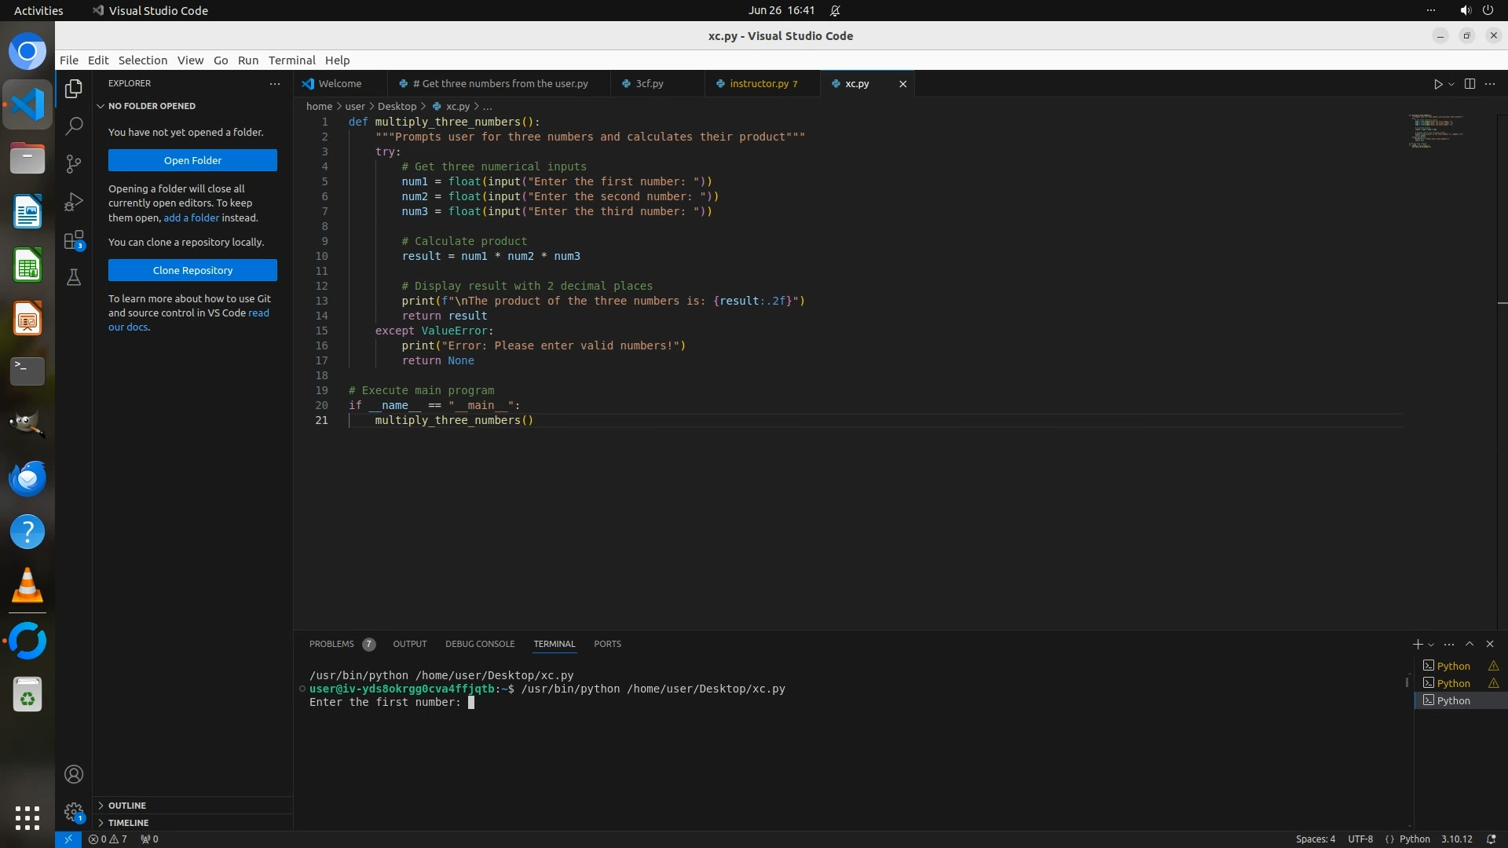1508x848 pixels.
Task: Click the Open Folder button
Action: point(192,160)
